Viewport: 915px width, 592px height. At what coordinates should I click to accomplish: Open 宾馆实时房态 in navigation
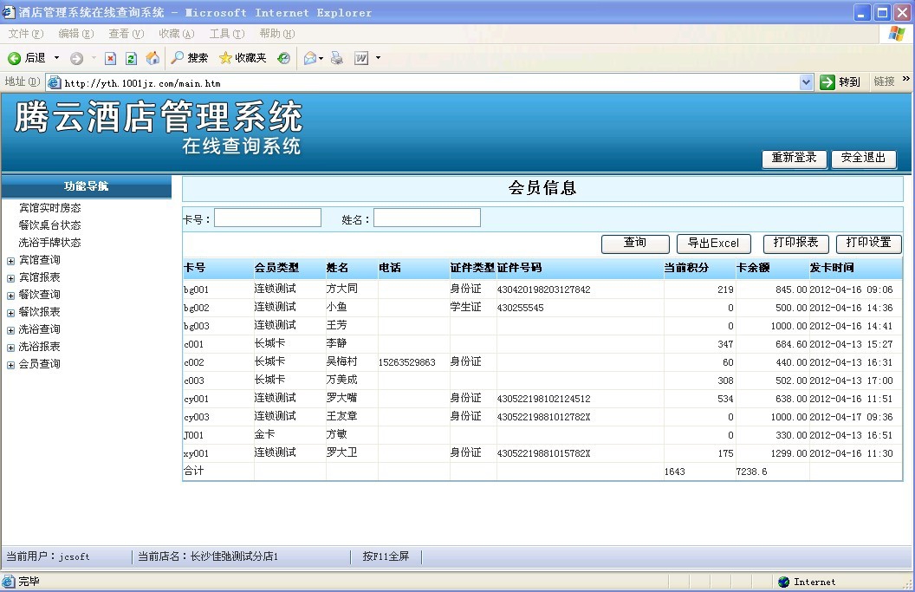click(49, 208)
